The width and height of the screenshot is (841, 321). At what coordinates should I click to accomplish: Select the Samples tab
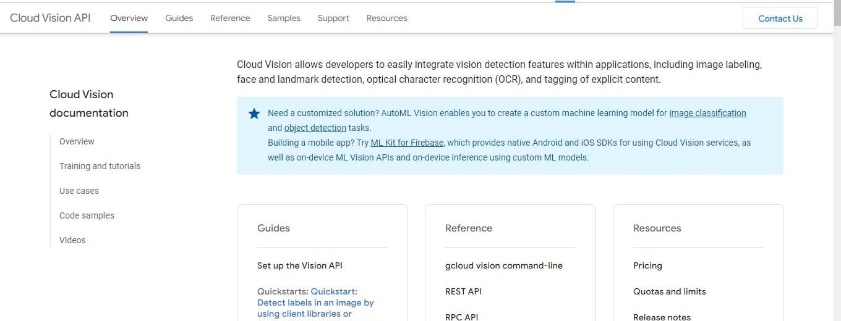pos(284,18)
